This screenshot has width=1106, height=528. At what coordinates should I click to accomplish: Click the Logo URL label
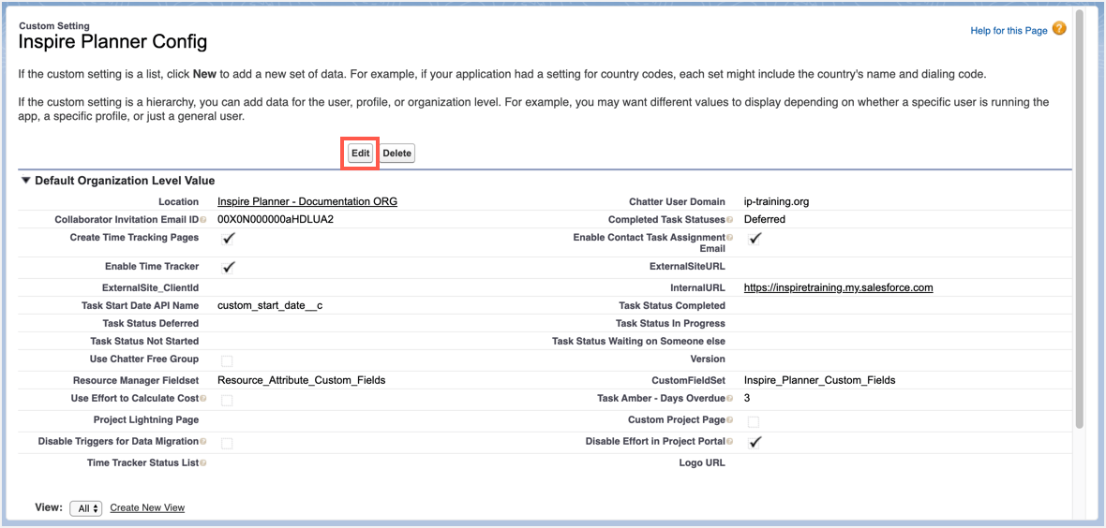click(x=702, y=463)
